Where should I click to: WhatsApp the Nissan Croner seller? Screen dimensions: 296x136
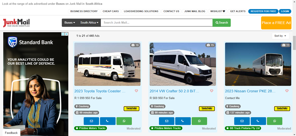[x=274, y=121]
